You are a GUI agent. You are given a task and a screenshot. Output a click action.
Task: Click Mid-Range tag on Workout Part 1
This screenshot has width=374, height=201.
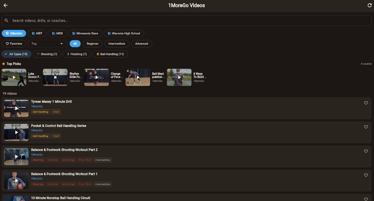(68, 184)
